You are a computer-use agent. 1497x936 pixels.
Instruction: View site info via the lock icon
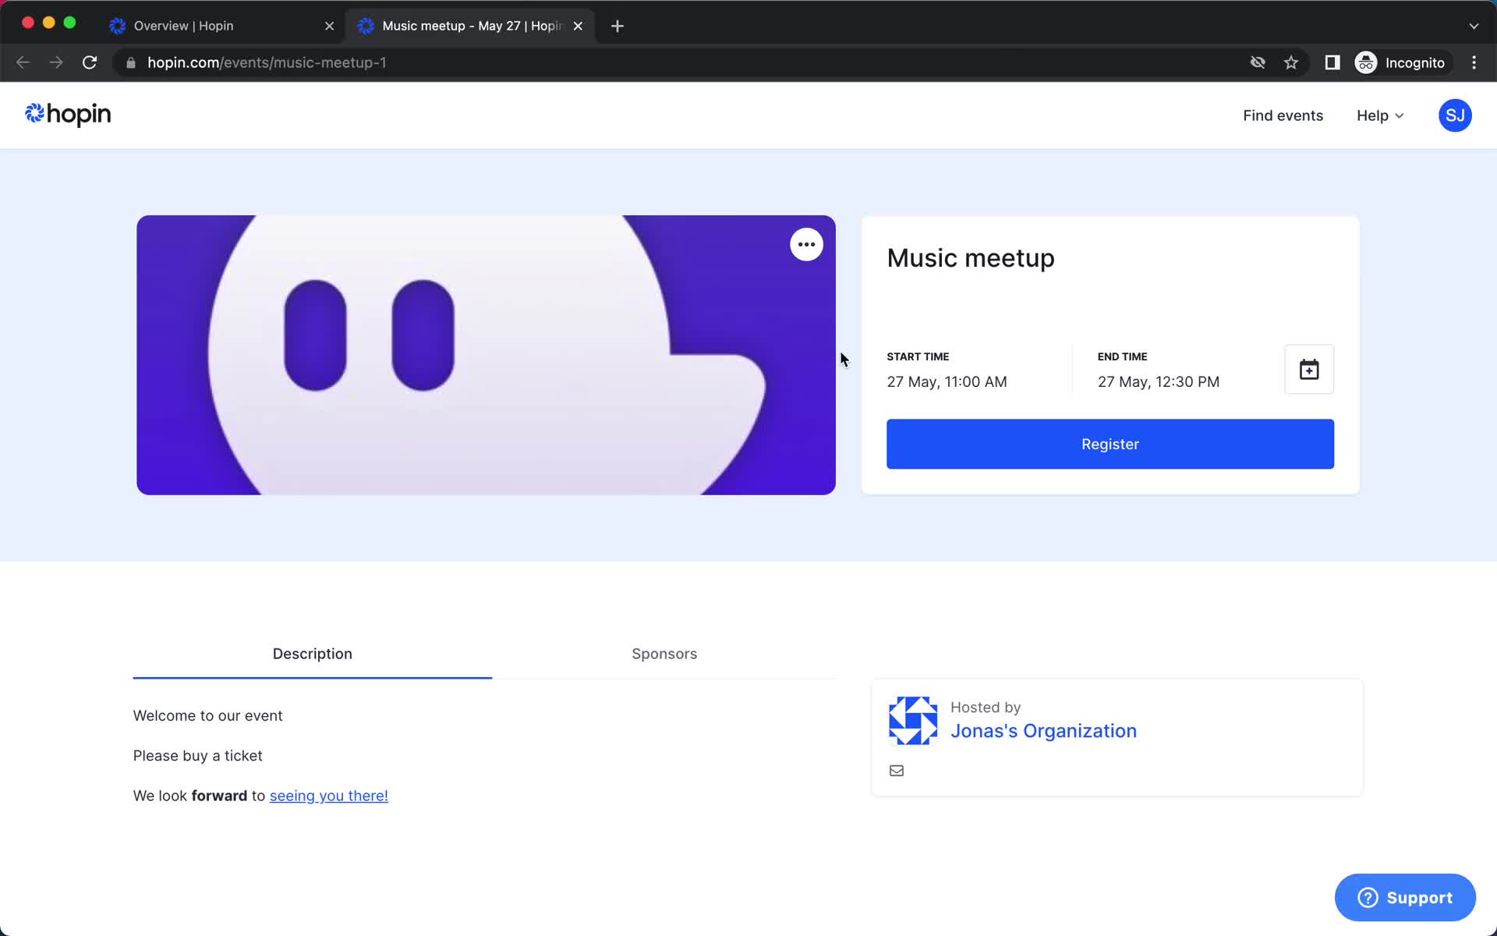pos(131,62)
